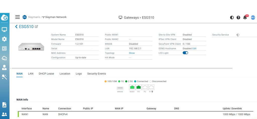The width and height of the screenshot is (257, 119).
Task: Open the reports chart sidebar icon
Action: 4,105
